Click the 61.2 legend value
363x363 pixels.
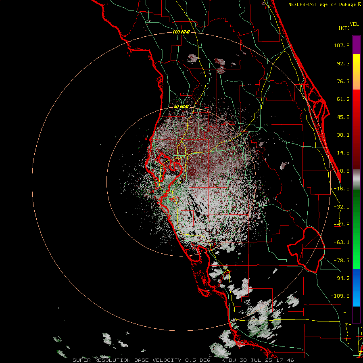click(343, 99)
